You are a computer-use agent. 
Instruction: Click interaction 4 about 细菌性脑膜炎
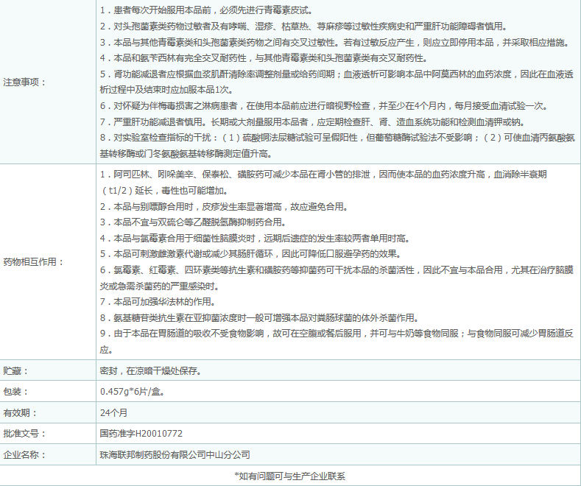[255, 238]
